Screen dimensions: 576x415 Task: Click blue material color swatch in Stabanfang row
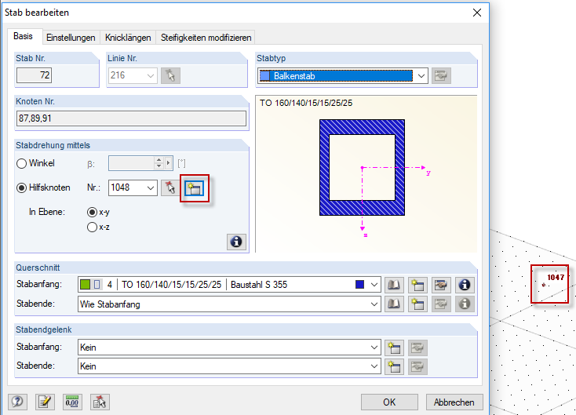pos(360,285)
